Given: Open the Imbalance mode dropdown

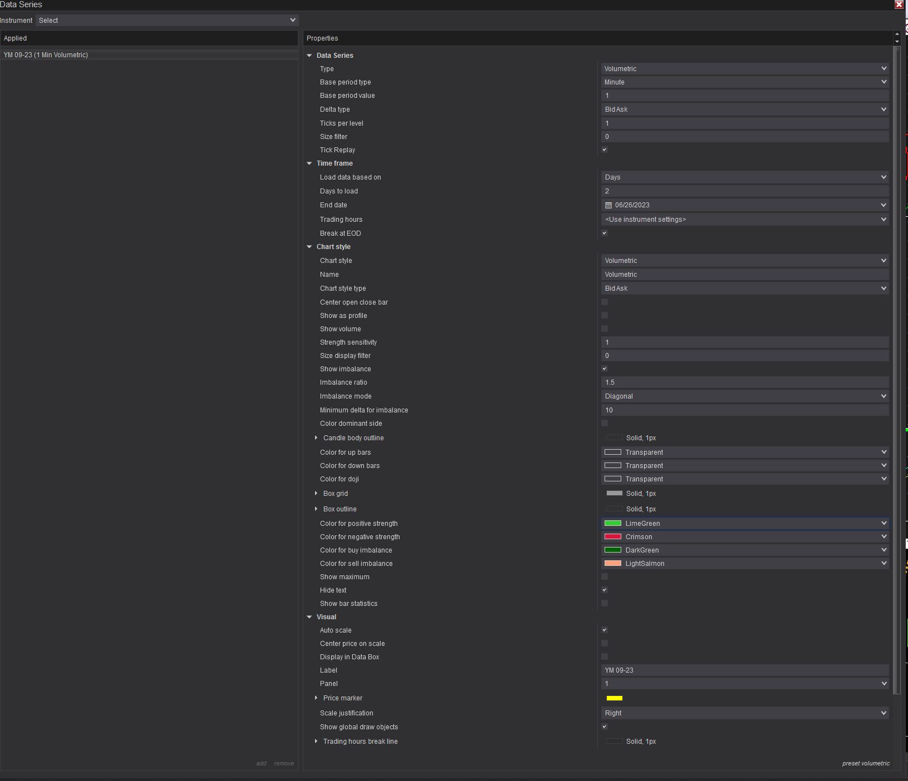Looking at the screenshot, I should [745, 396].
